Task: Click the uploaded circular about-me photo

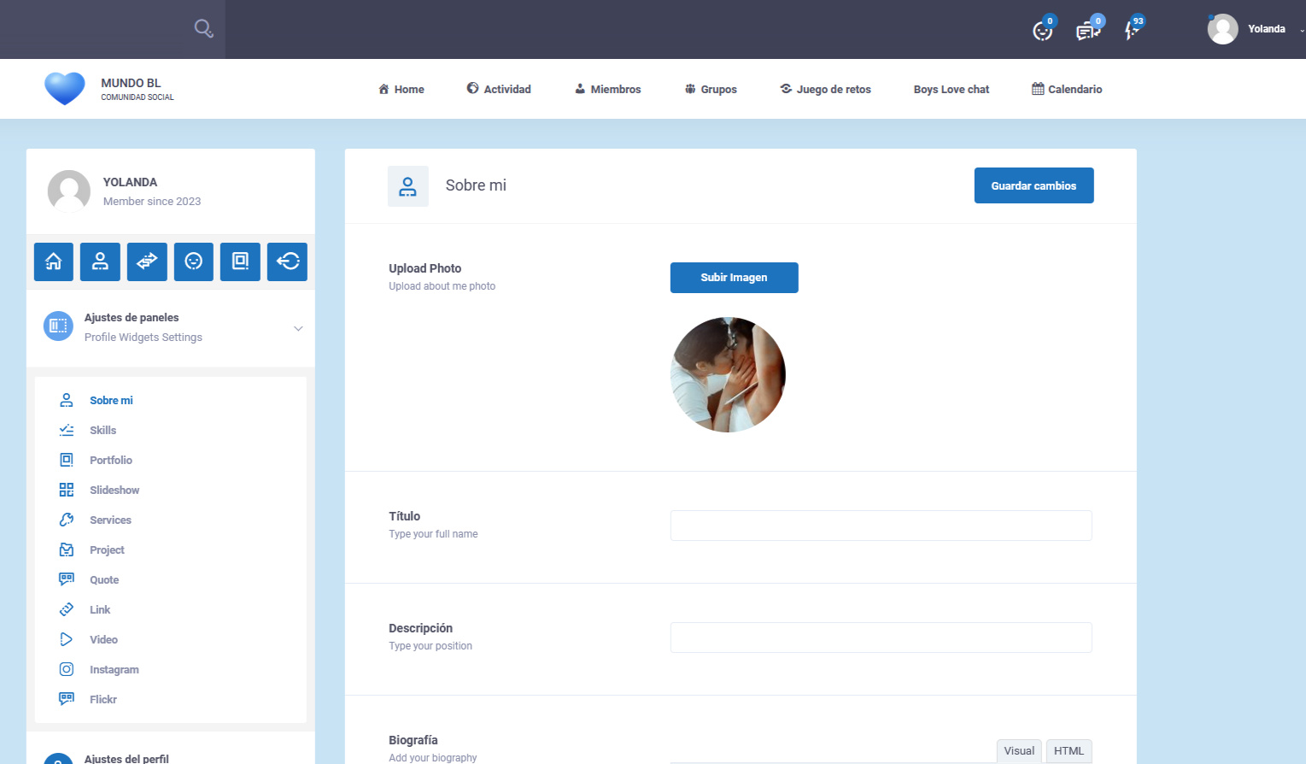Action: [728, 374]
